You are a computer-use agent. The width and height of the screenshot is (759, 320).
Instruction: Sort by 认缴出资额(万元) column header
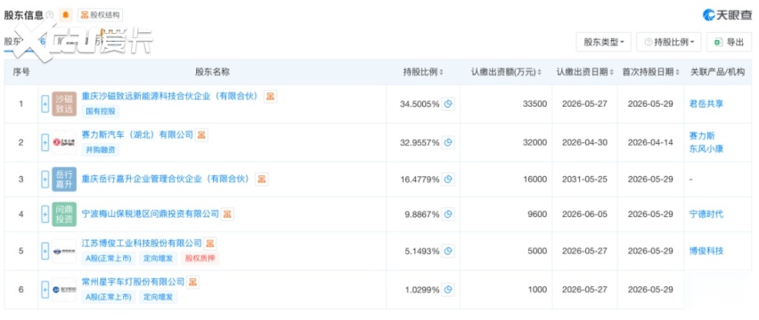[506, 72]
